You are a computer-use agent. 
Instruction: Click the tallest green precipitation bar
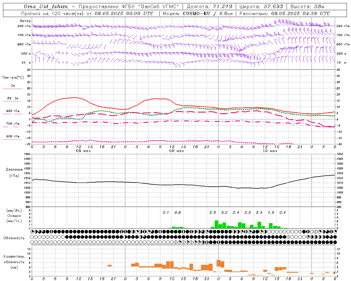tap(216, 224)
